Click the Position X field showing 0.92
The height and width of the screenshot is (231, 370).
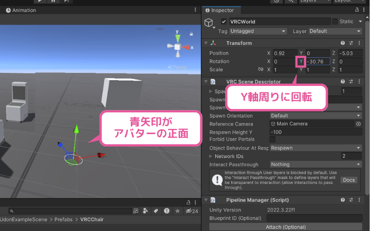click(x=285, y=53)
